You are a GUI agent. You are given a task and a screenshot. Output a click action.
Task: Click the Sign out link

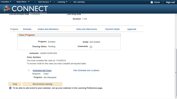coord(170,2)
